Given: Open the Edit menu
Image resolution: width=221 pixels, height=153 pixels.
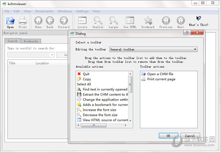Looking at the screenshot, I should 17,11.
